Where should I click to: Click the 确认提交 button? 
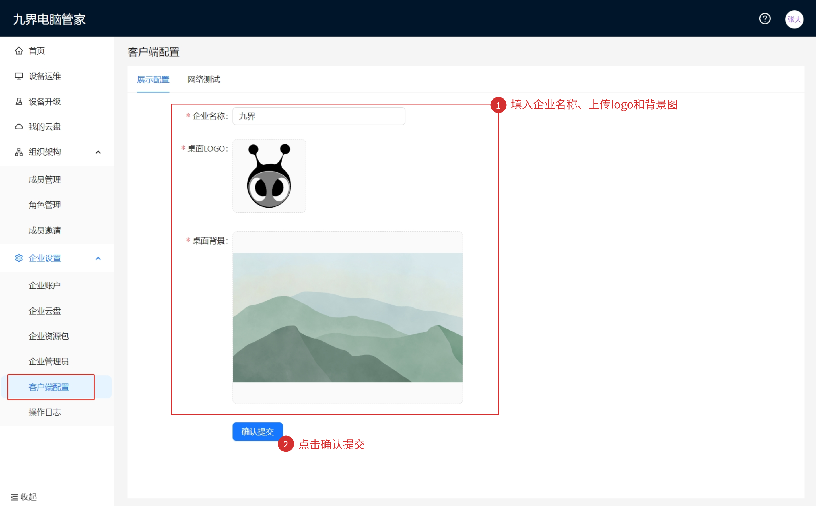[257, 432]
